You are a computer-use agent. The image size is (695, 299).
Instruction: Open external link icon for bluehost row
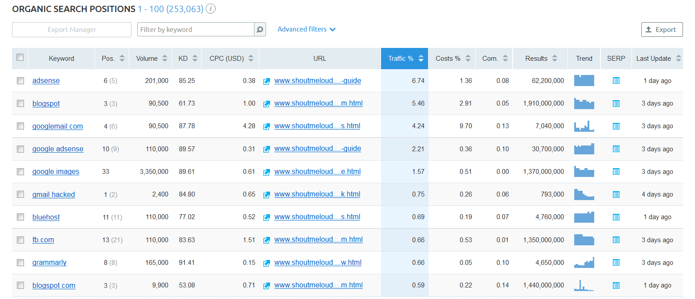(266, 217)
